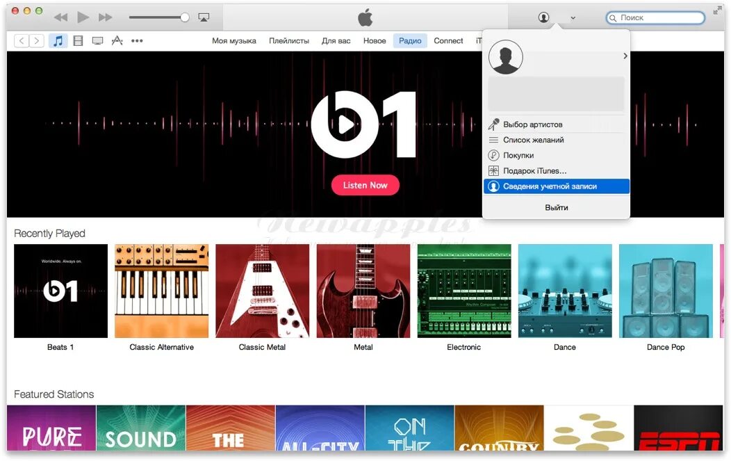
Task: Click the Electronic label text
Action: (x=464, y=347)
